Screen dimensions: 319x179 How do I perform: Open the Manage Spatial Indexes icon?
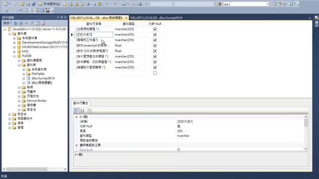coord(48,10)
